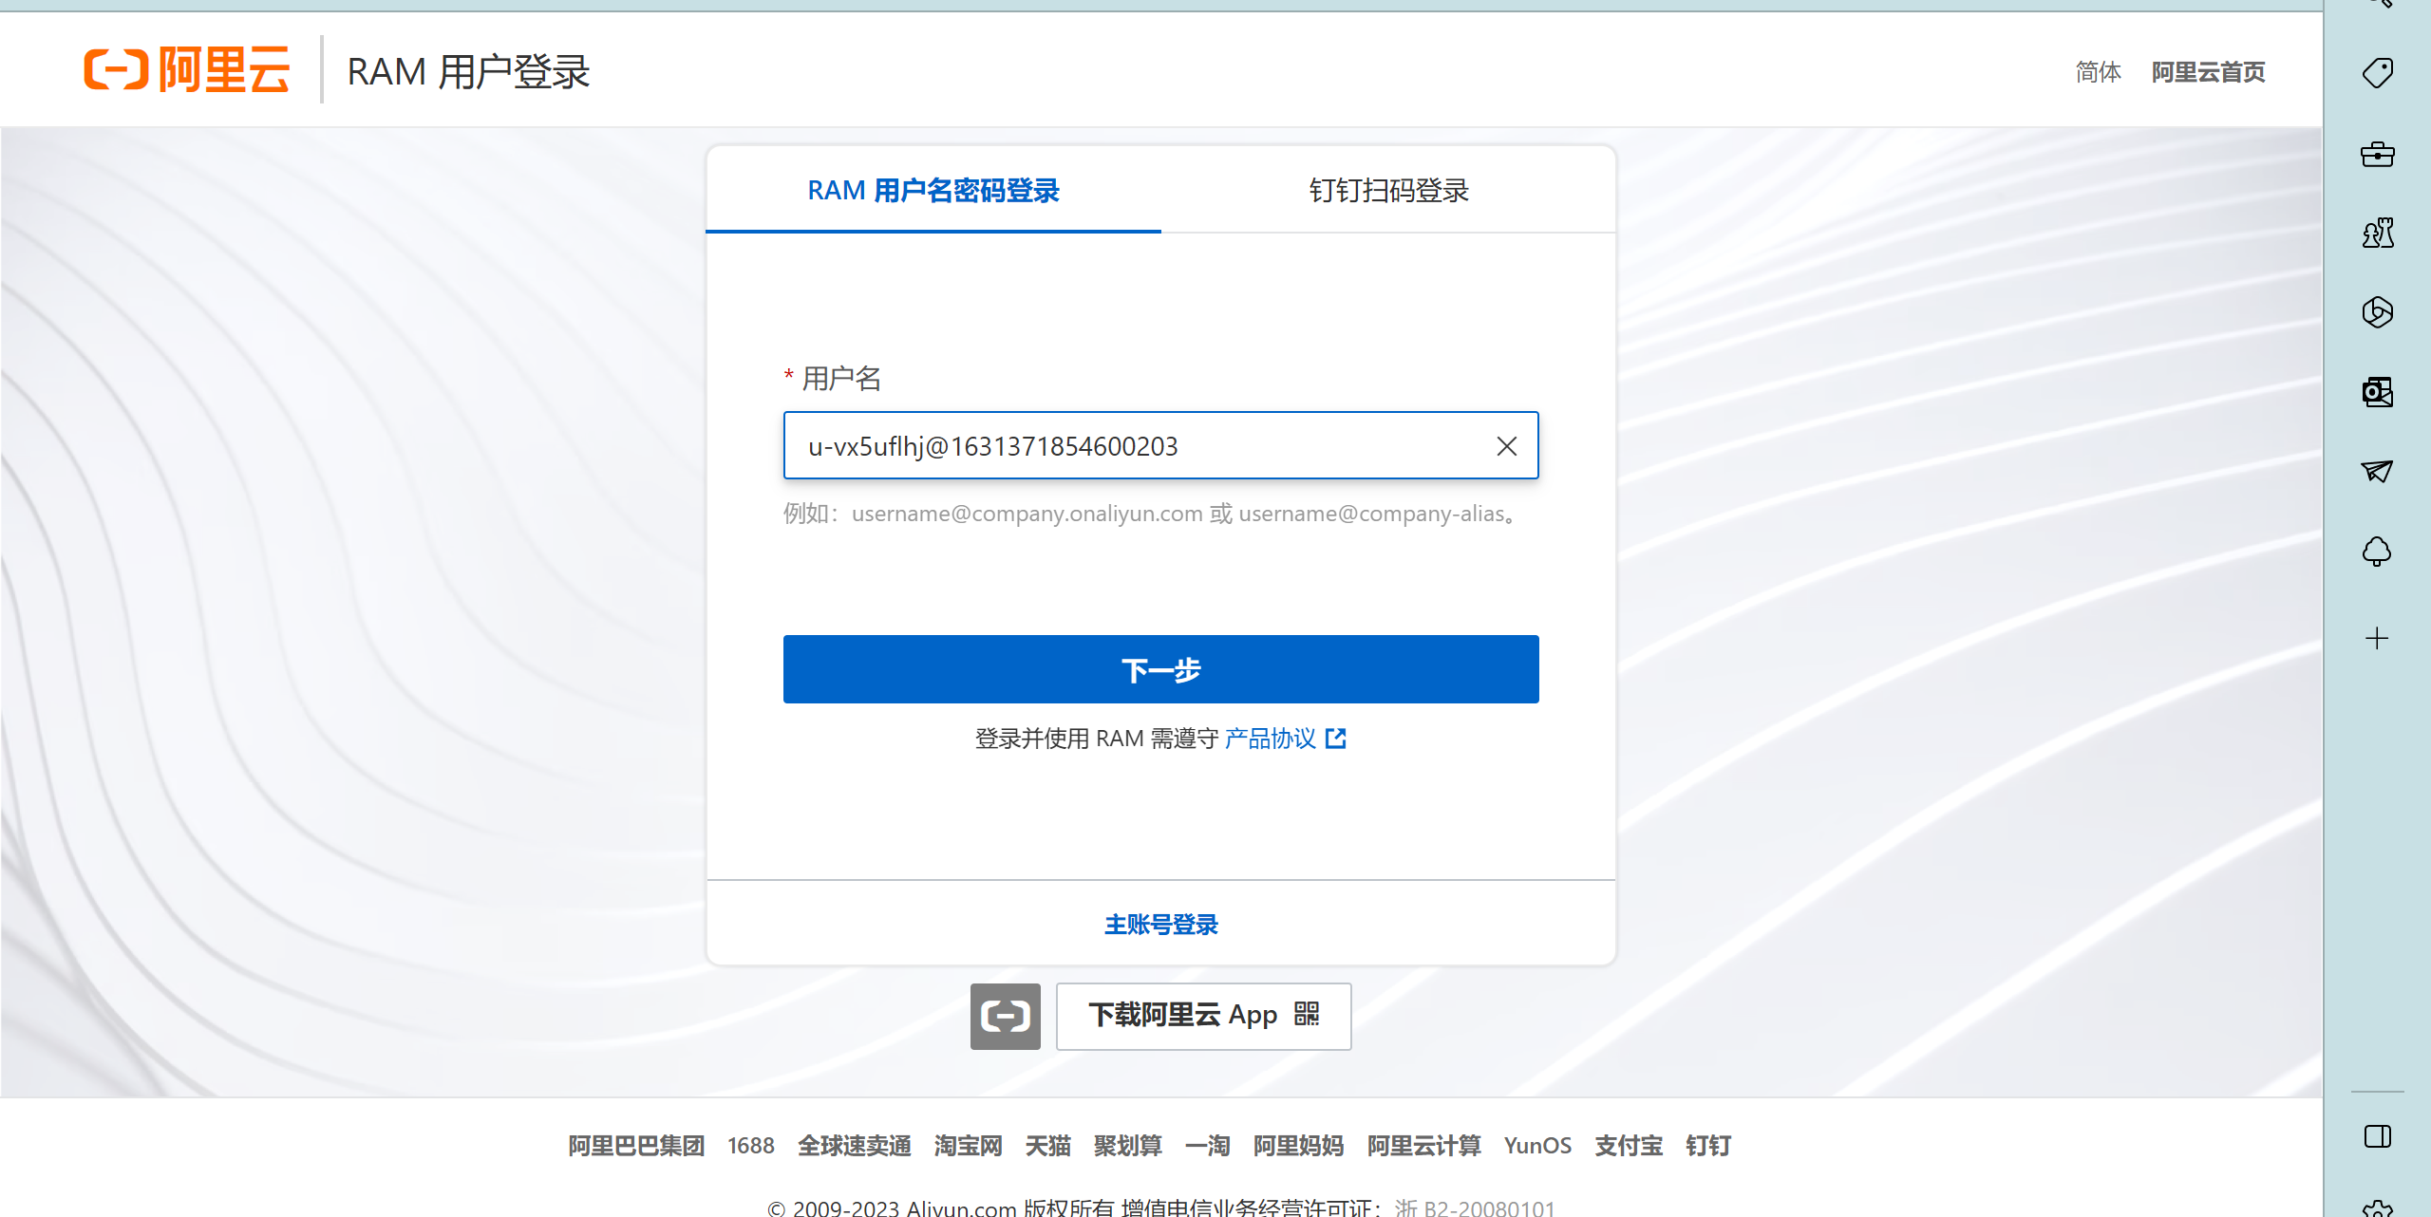Viewport: 2431px width, 1217px height.
Task: Click the external link icon after 产品协议
Action: tap(1336, 738)
